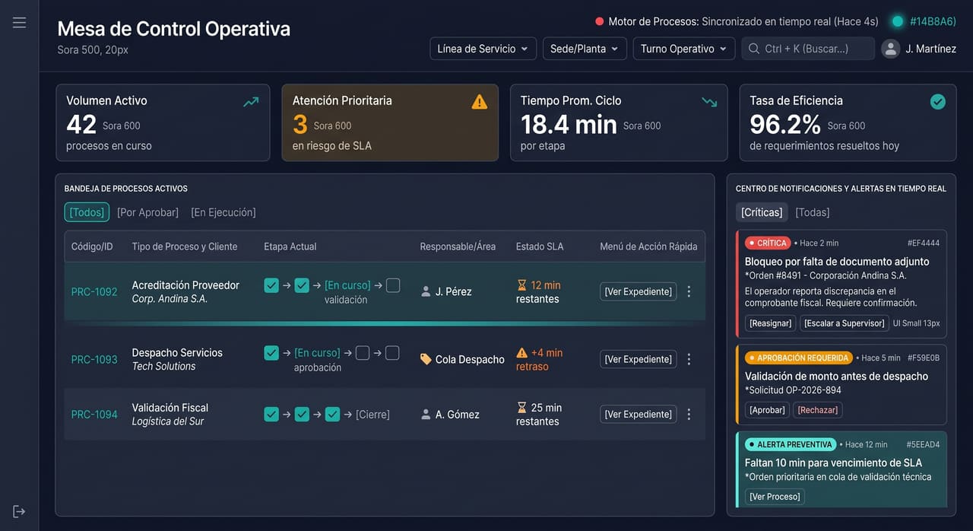Click the trending-up icon on Volumen Activo
Viewport: 973px width, 531px height.
[x=251, y=102]
